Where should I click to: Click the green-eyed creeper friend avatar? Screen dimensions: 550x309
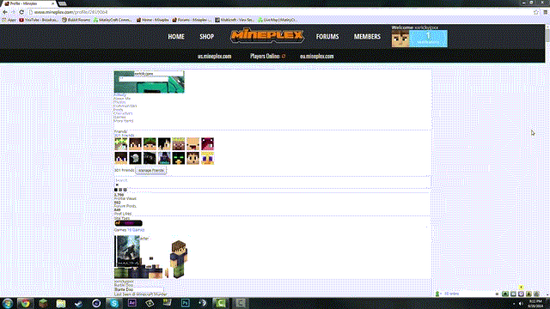[x=178, y=158]
